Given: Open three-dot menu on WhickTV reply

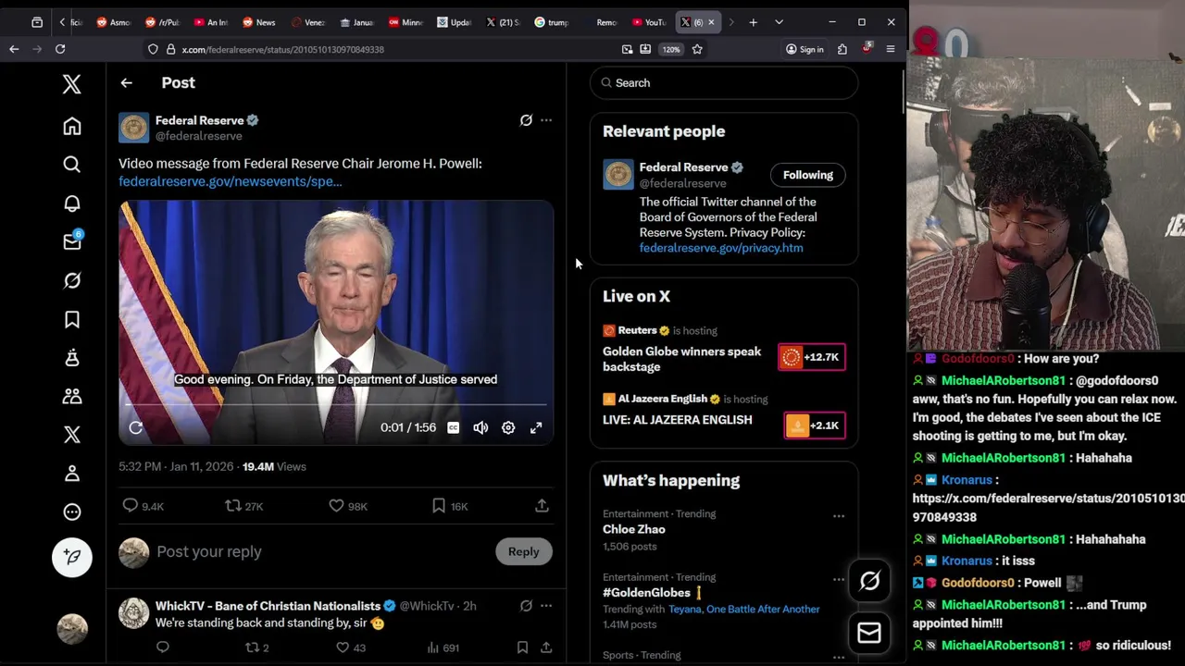Looking at the screenshot, I should pyautogui.click(x=546, y=606).
